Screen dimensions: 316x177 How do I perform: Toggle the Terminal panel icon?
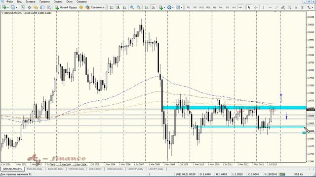point(42,7)
